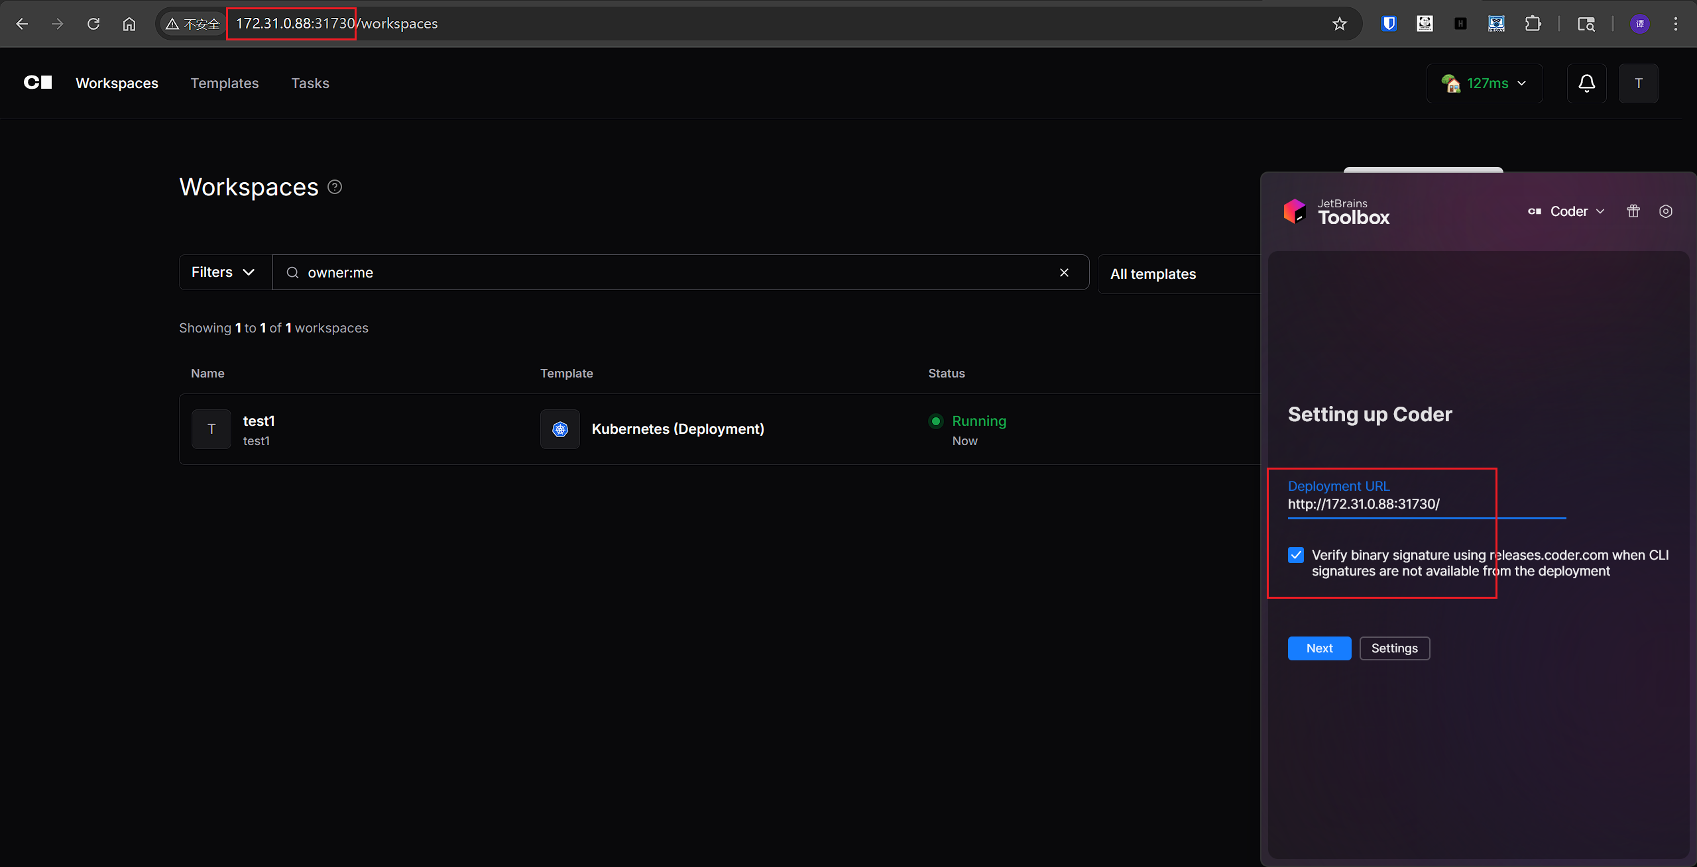Click the Workspaces help question icon
The width and height of the screenshot is (1697, 867).
(x=335, y=187)
